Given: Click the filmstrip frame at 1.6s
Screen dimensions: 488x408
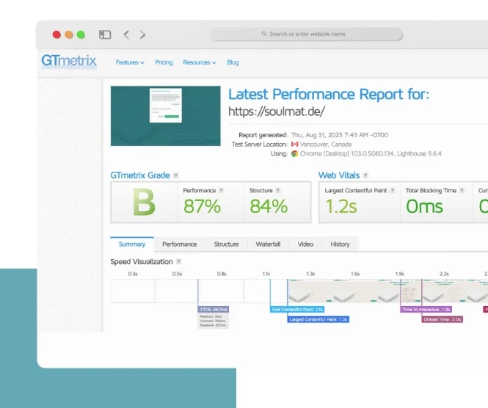Looking at the screenshot, I should (x=355, y=291).
